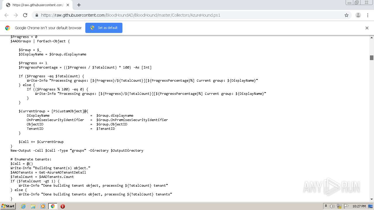Show hidden system tray icons
This screenshot has height=210, width=374.
[326, 206]
